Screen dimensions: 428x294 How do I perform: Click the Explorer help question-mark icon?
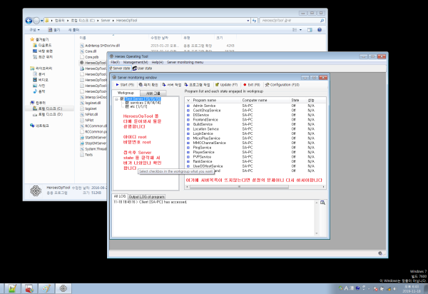320,30
